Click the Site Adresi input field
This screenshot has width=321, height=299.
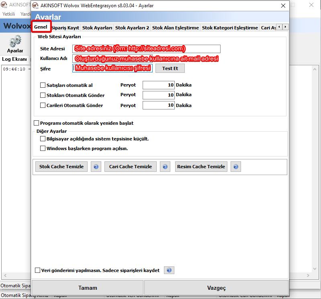click(x=146, y=49)
